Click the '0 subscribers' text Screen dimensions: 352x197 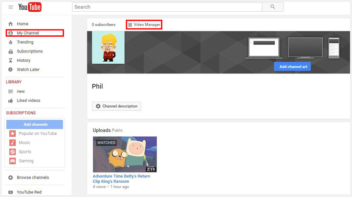coord(104,25)
